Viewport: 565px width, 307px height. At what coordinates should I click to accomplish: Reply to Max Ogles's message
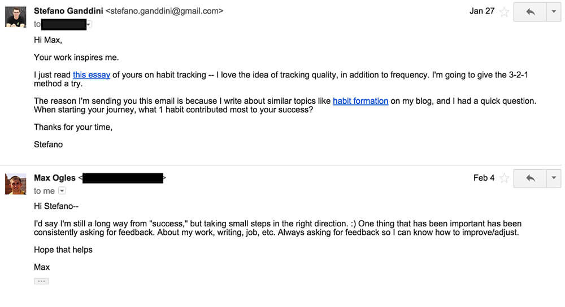click(x=530, y=178)
